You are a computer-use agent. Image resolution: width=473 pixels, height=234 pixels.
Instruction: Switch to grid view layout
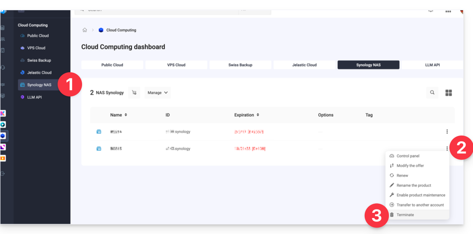click(x=449, y=93)
